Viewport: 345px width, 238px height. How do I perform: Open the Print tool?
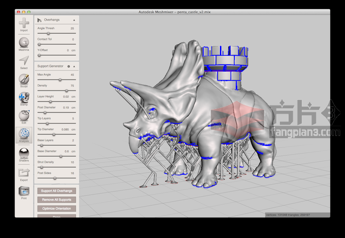tap(24, 193)
